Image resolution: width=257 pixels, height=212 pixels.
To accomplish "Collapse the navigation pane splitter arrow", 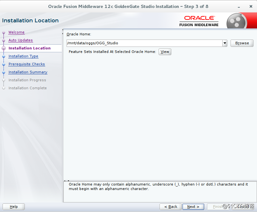I will [63, 30].
